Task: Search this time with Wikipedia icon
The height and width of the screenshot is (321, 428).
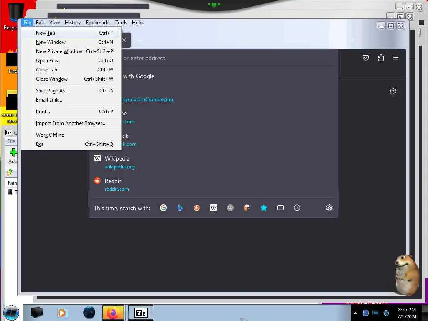Action: [x=214, y=208]
